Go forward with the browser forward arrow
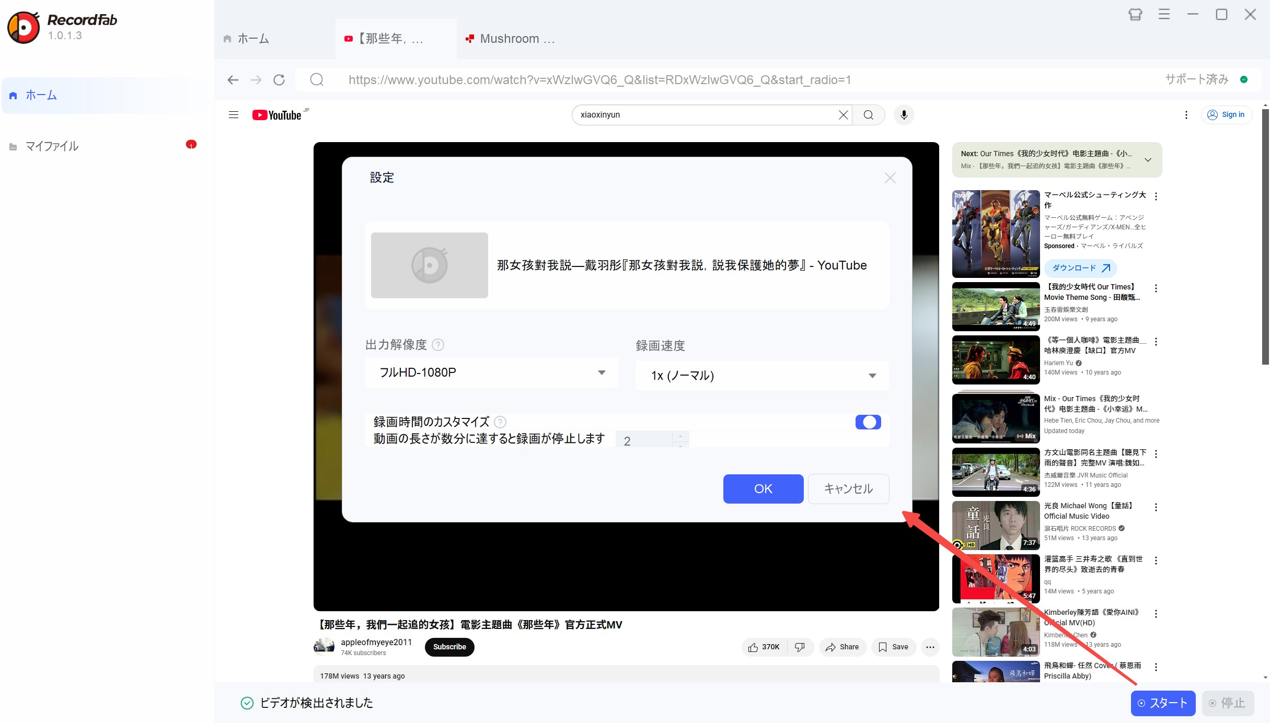 [x=256, y=80]
